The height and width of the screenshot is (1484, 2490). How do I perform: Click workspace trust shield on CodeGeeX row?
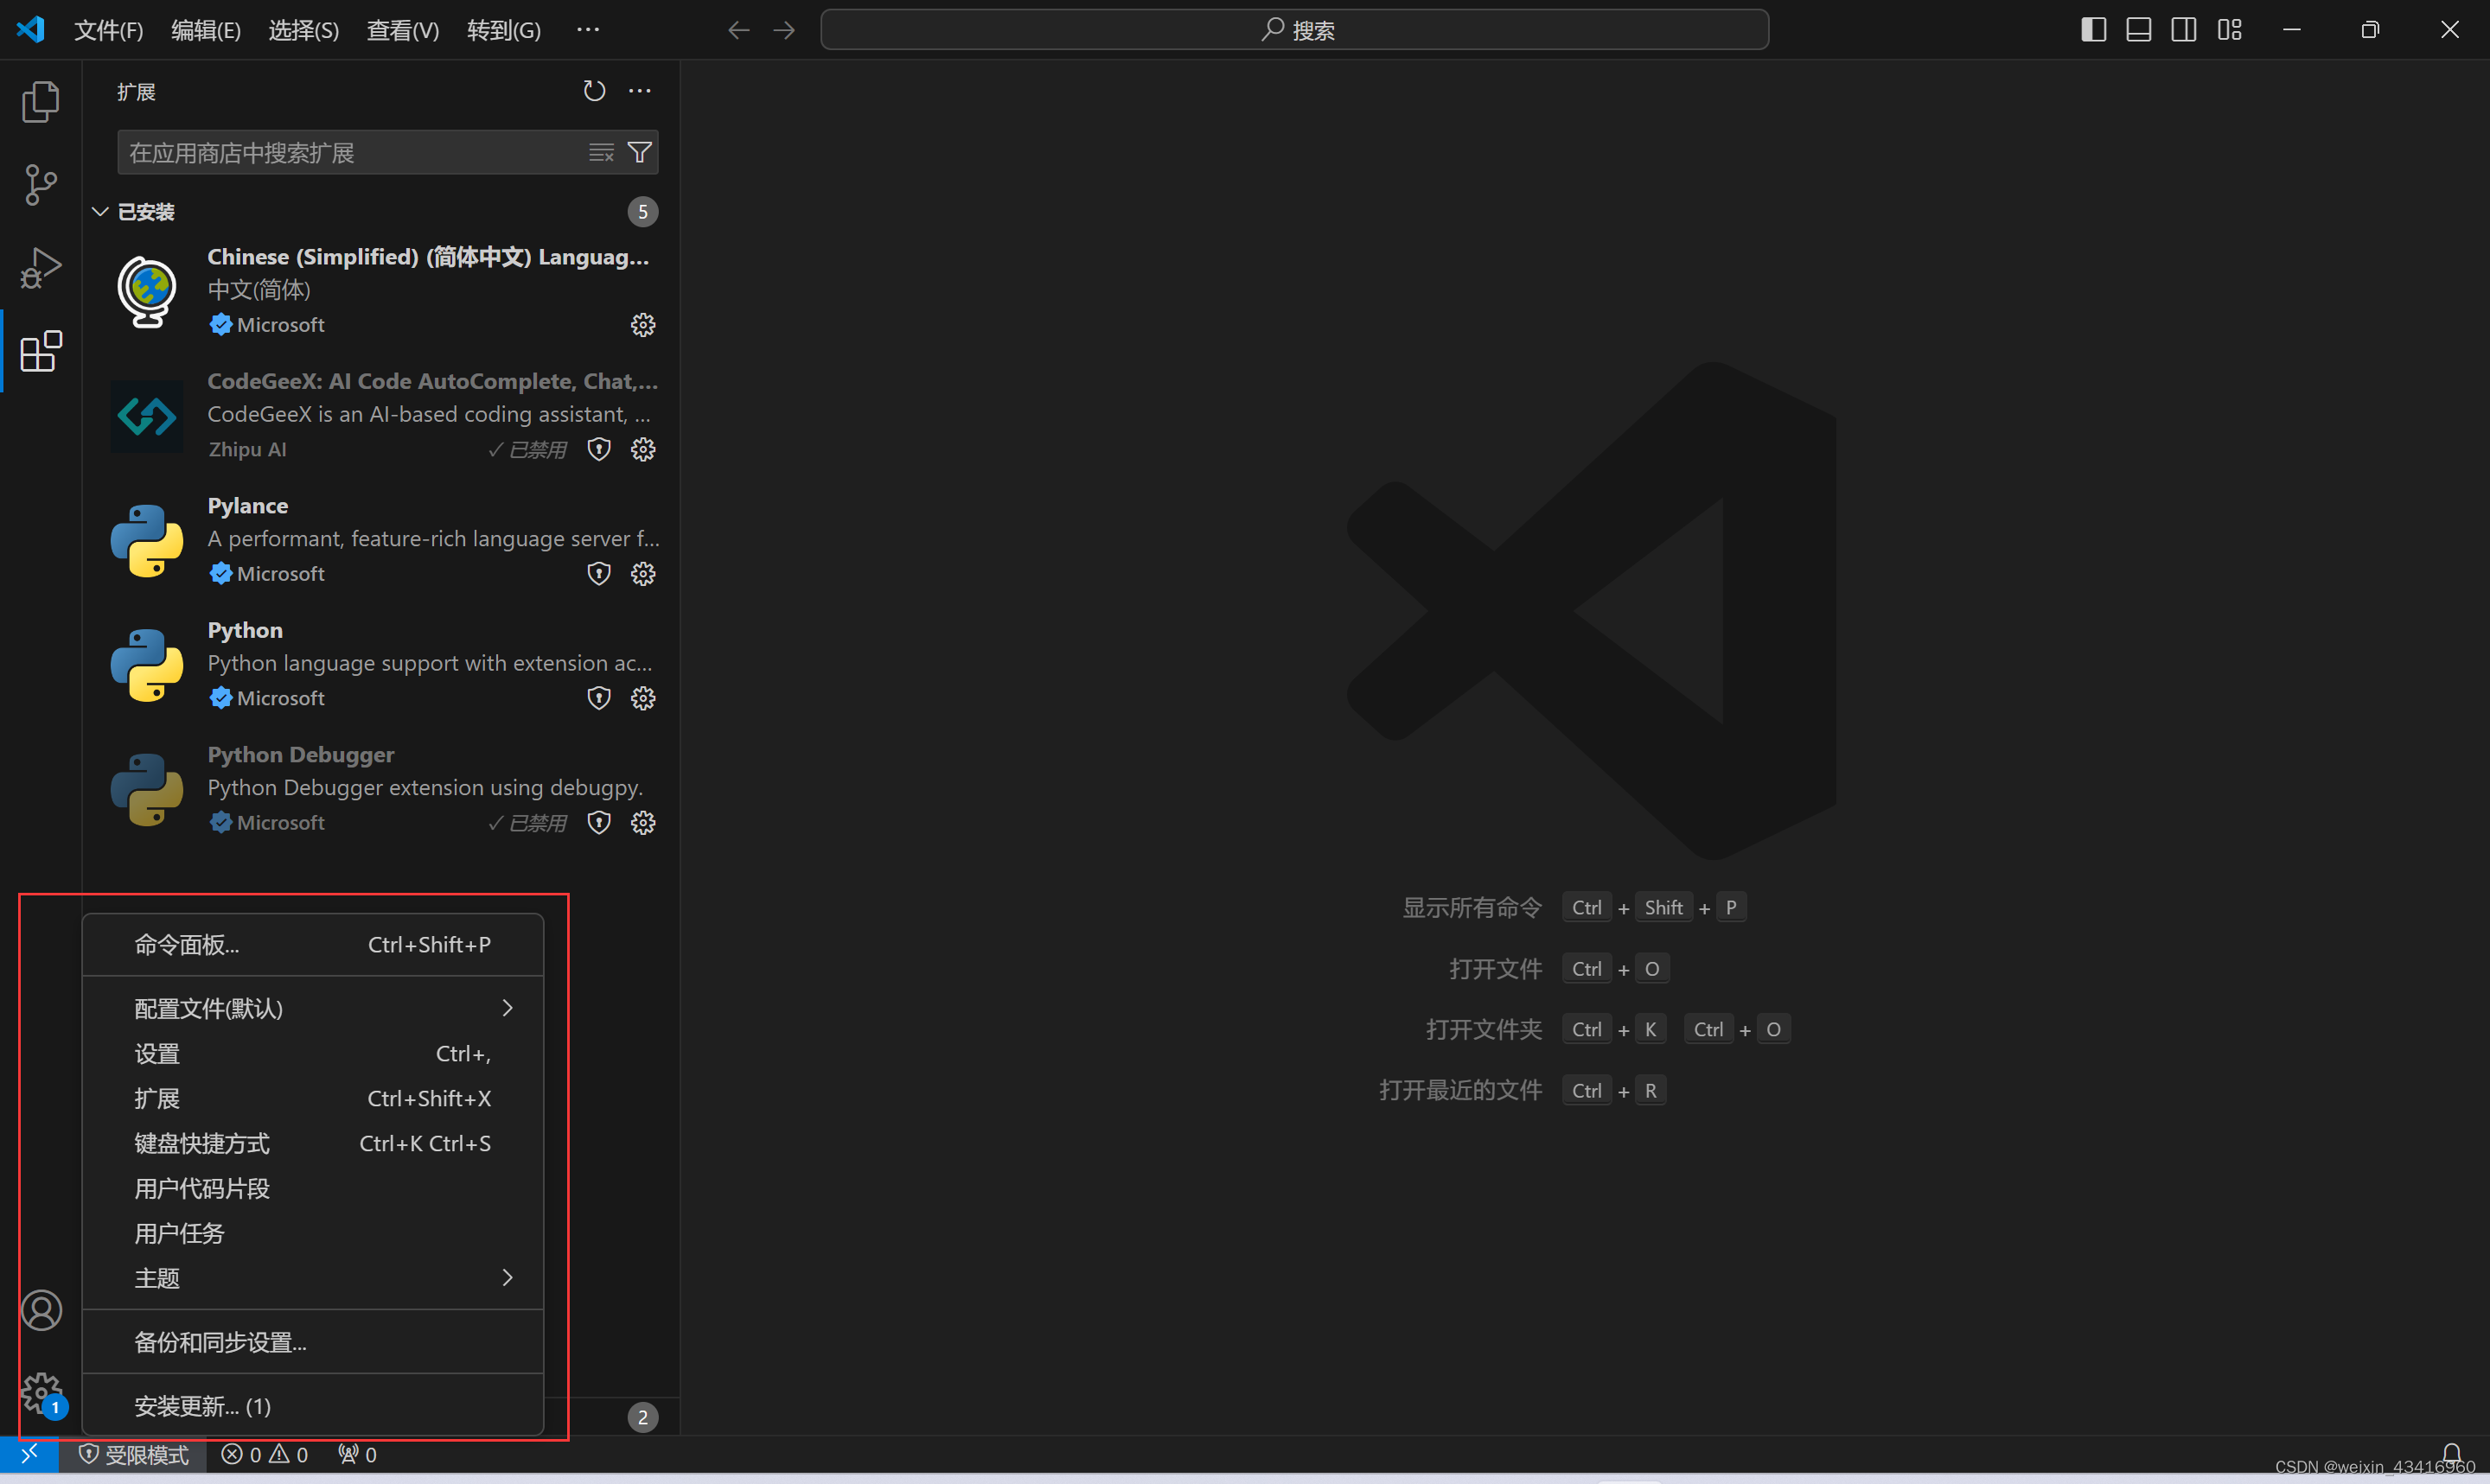(x=599, y=449)
